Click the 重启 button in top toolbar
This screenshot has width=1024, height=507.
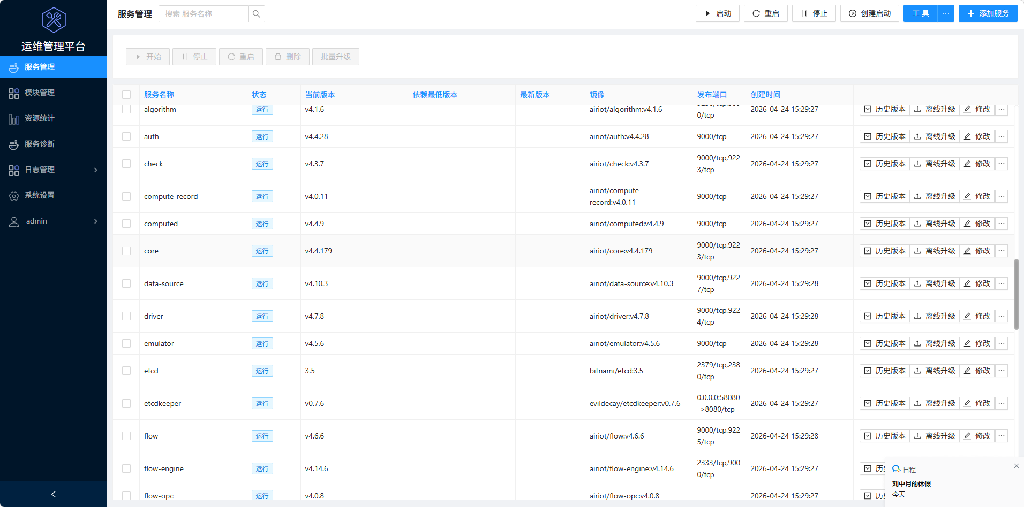[765, 13]
